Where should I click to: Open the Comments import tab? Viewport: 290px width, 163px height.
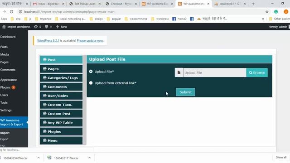(61, 86)
